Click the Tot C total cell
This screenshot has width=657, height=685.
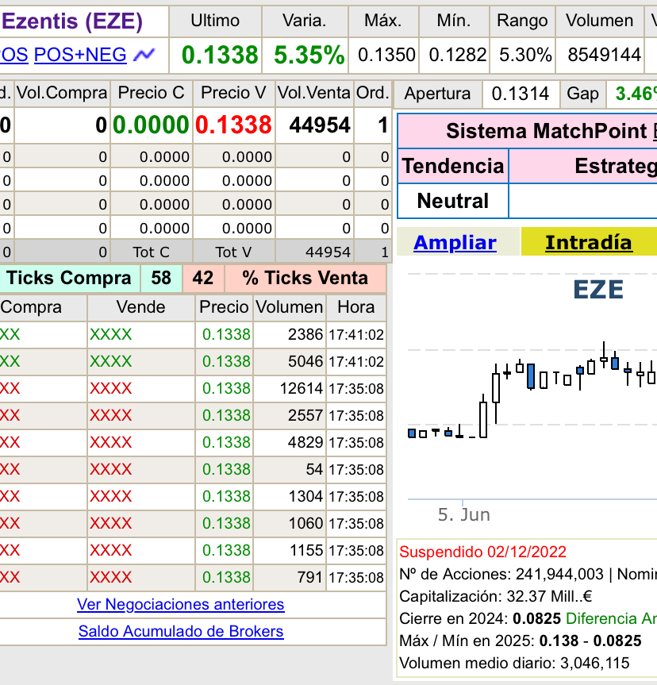151,252
